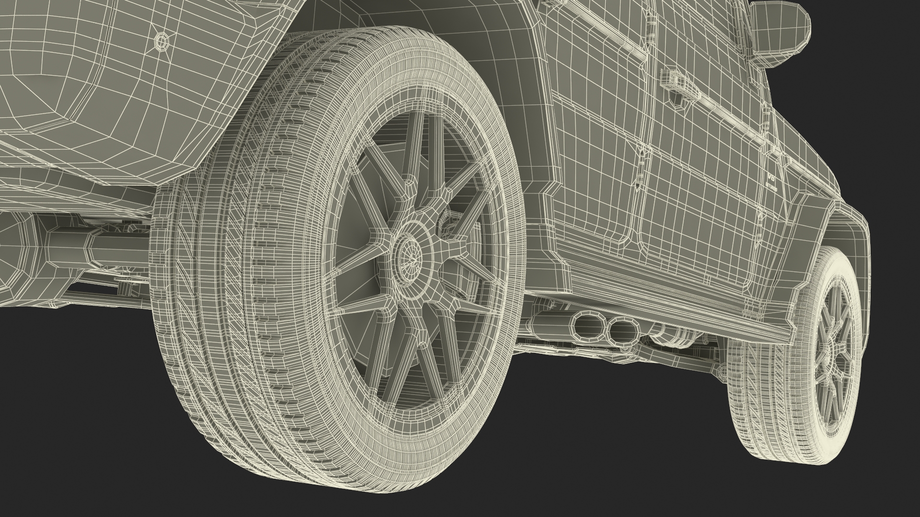Screen dimensions: 920x517
Task: Click the rear axle shaft
Action: [120, 249]
